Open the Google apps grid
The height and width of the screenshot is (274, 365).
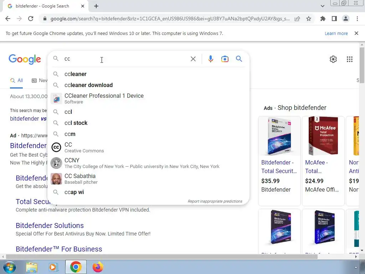point(349,59)
